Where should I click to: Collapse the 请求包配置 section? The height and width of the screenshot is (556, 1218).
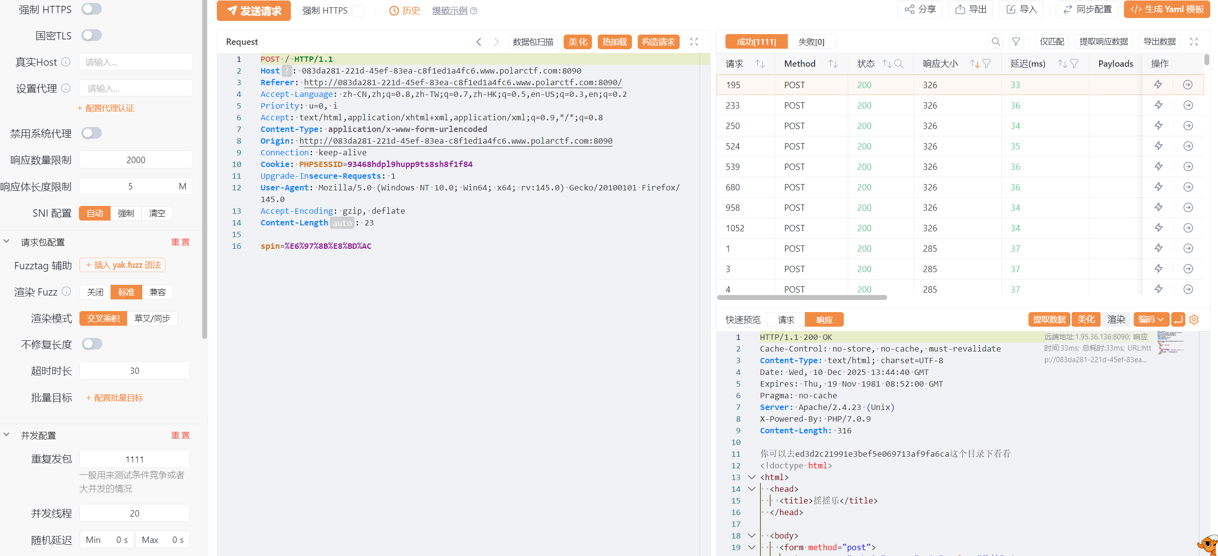tap(7, 242)
